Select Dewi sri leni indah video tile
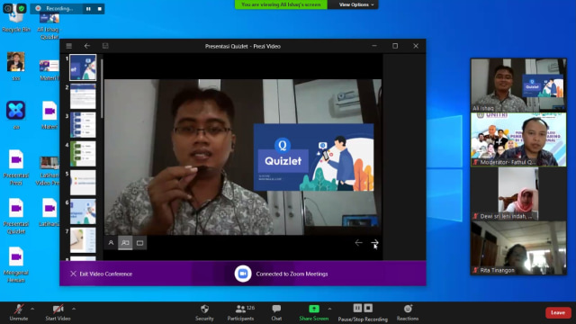Viewport: 576px width, 324px height. click(518, 194)
